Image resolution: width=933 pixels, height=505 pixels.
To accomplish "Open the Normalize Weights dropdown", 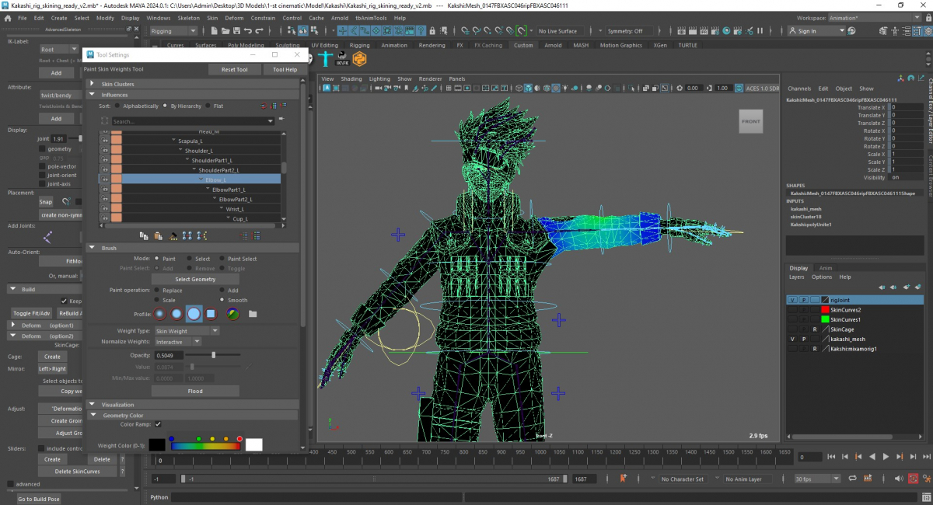I will pyautogui.click(x=177, y=342).
